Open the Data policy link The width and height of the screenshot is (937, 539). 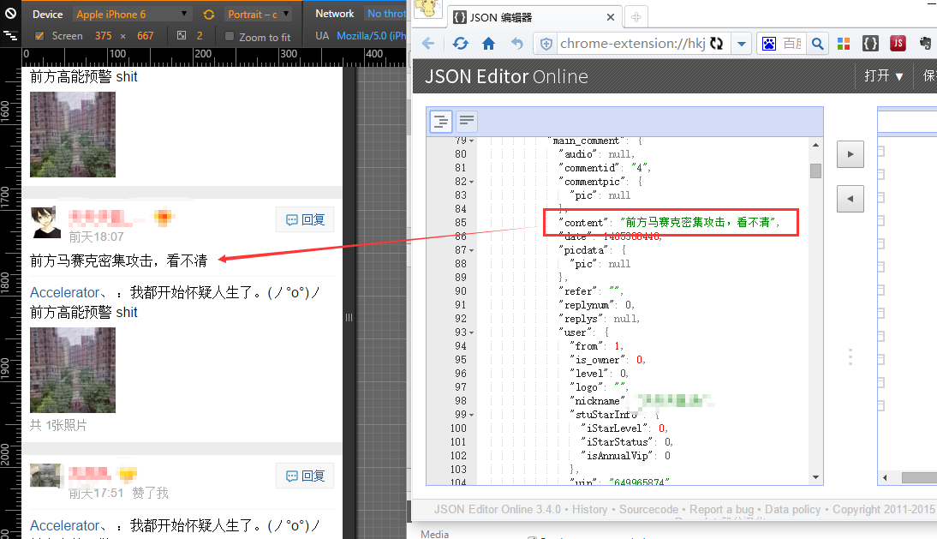[x=792, y=509]
